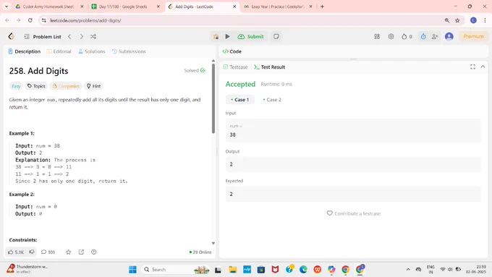Switch to the Editorial tab
The width and height of the screenshot is (492, 277).
pyautogui.click(x=59, y=51)
